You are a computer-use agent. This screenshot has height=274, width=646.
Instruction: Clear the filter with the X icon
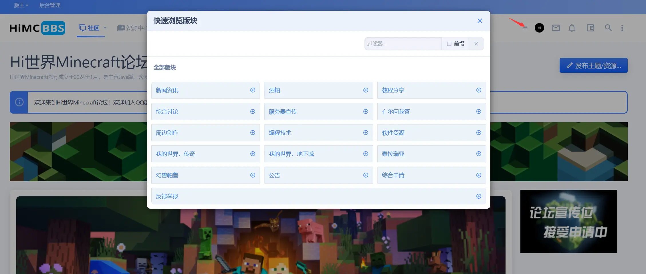coord(476,44)
